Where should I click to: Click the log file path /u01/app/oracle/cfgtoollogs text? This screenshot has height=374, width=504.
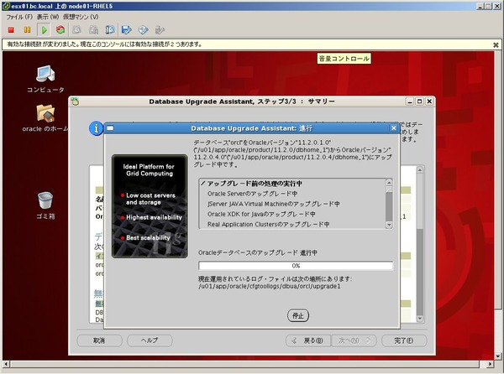(x=270, y=286)
